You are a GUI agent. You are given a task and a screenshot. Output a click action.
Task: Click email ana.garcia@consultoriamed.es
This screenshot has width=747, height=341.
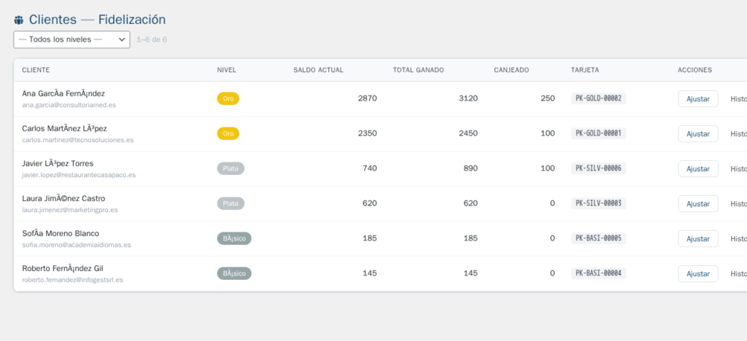69,105
